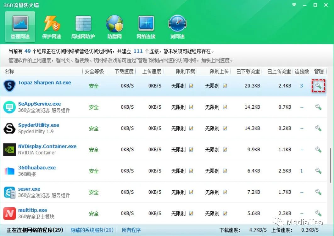Switch to the 保护网速 tab
The width and height of the screenshot is (334, 236).
point(52,27)
